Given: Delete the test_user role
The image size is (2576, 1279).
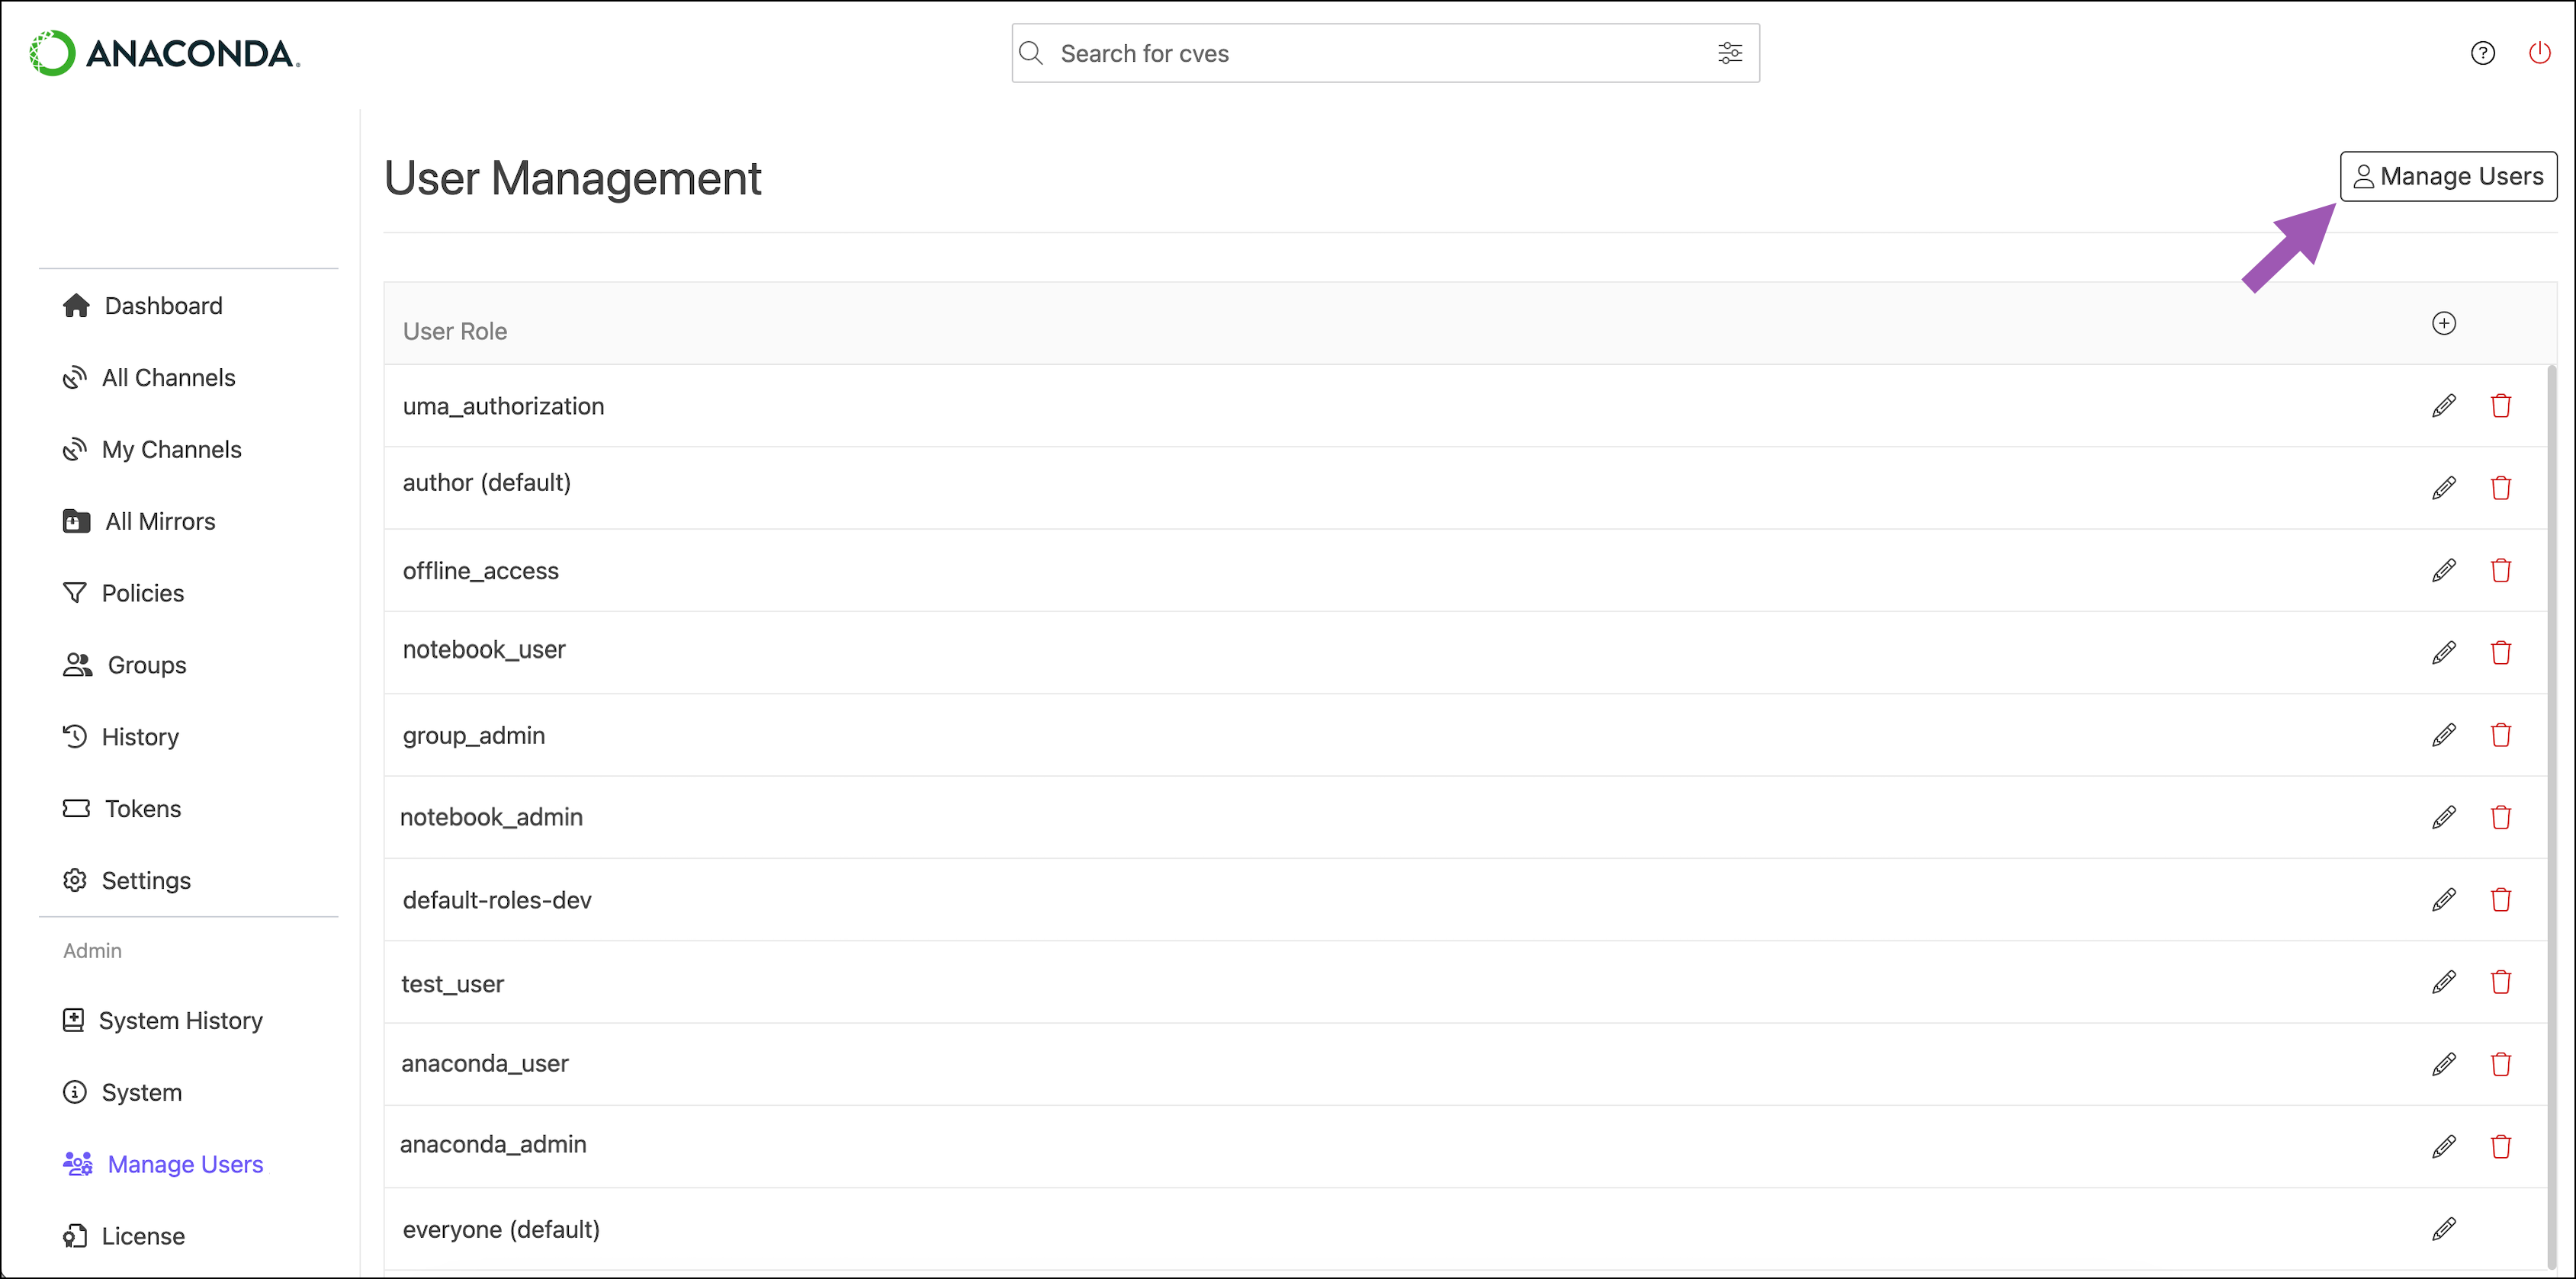Looking at the screenshot, I should pyautogui.click(x=2500, y=982).
